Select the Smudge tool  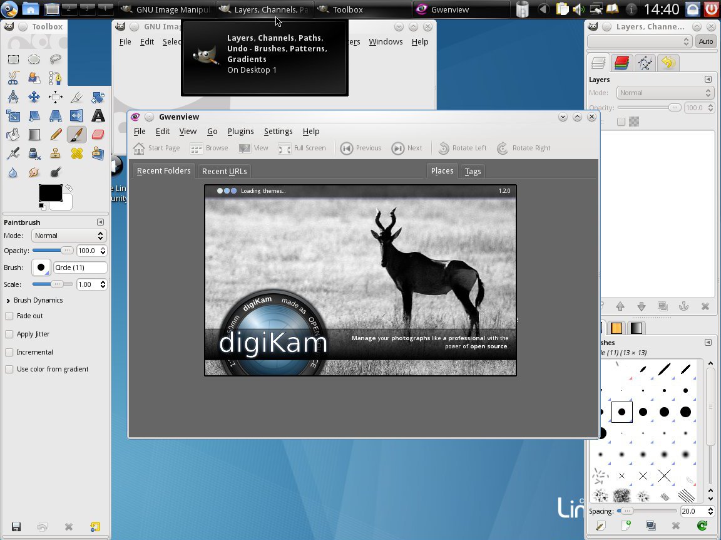tap(34, 172)
